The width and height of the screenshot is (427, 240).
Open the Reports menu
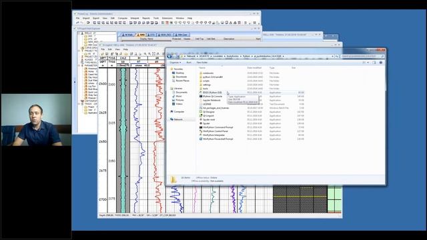(146, 18)
